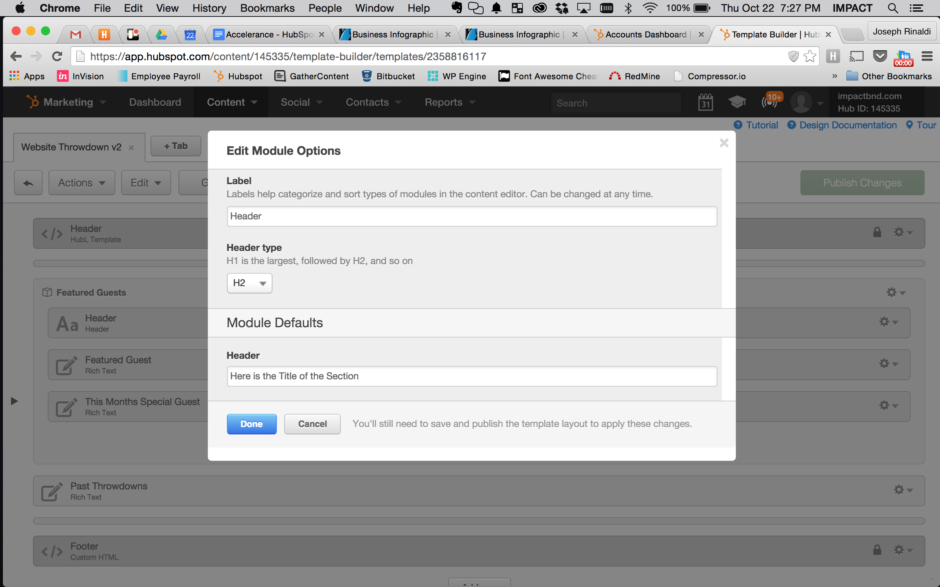Open notifications broadcast icon with 10+ badge
The height and width of the screenshot is (587, 940).
click(770, 102)
